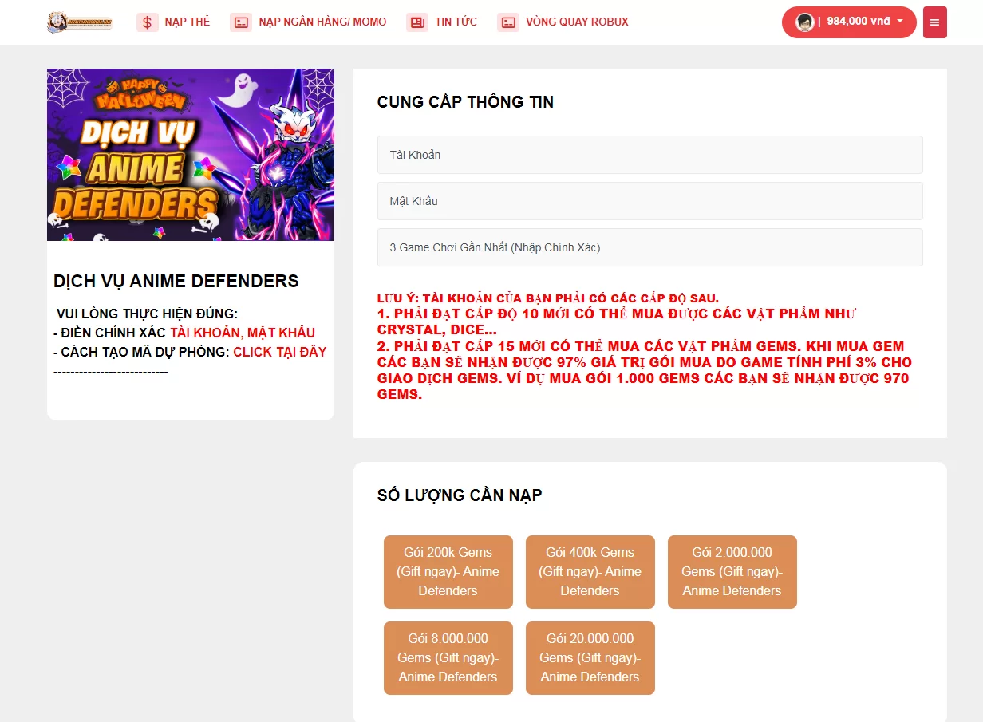Viewport: 983px width, 722px height.
Task: Choose the Gói 400k Gems package
Action: click(590, 572)
